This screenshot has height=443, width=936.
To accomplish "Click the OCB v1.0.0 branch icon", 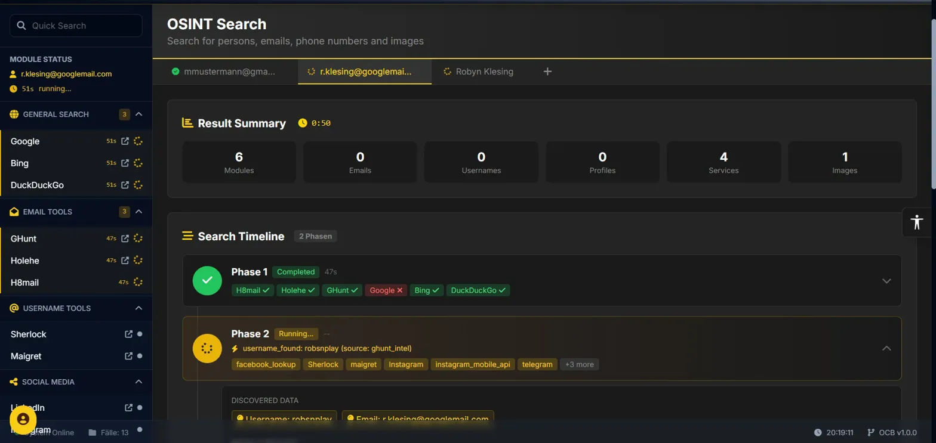I will point(871,433).
